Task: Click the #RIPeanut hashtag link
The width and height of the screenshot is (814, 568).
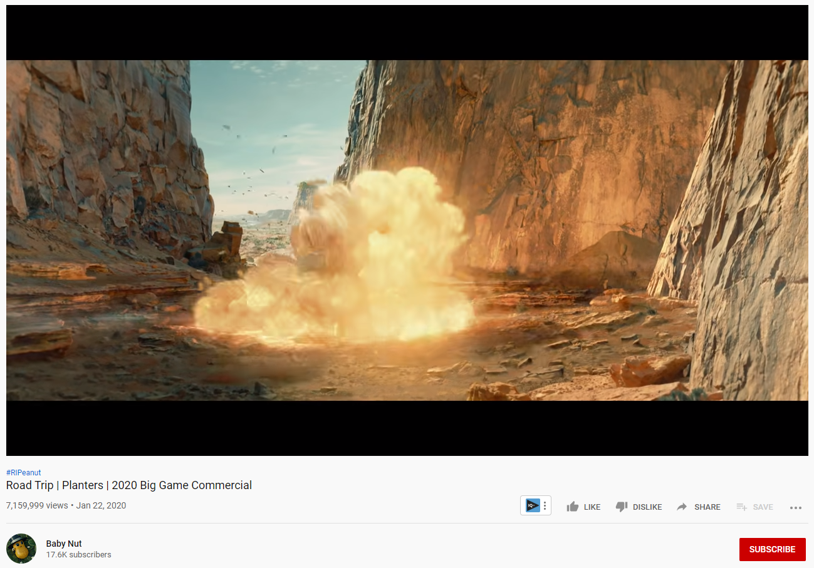Action: [x=23, y=473]
